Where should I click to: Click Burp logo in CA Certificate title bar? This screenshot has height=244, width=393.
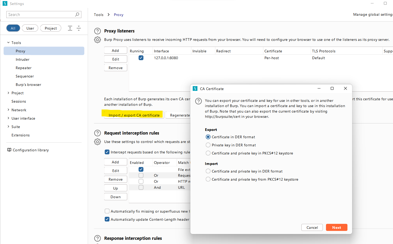195,88
